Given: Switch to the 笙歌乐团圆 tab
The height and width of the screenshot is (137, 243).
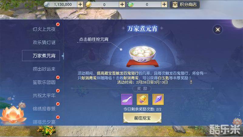Looking at the screenshot, I should pyautogui.click(x=44, y=82).
